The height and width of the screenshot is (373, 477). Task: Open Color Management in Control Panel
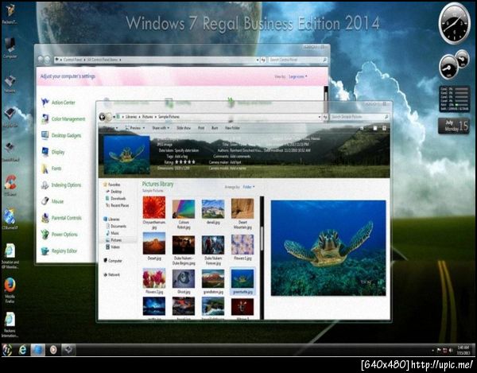pos(64,119)
